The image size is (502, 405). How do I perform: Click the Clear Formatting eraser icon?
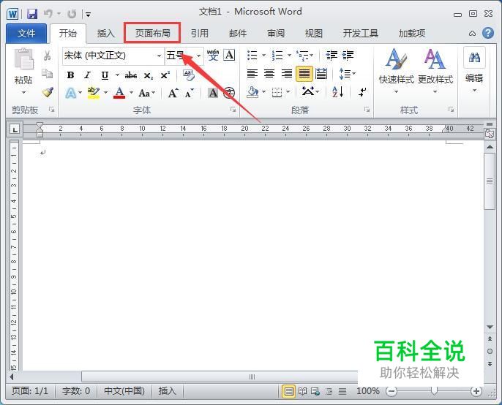tap(189, 75)
